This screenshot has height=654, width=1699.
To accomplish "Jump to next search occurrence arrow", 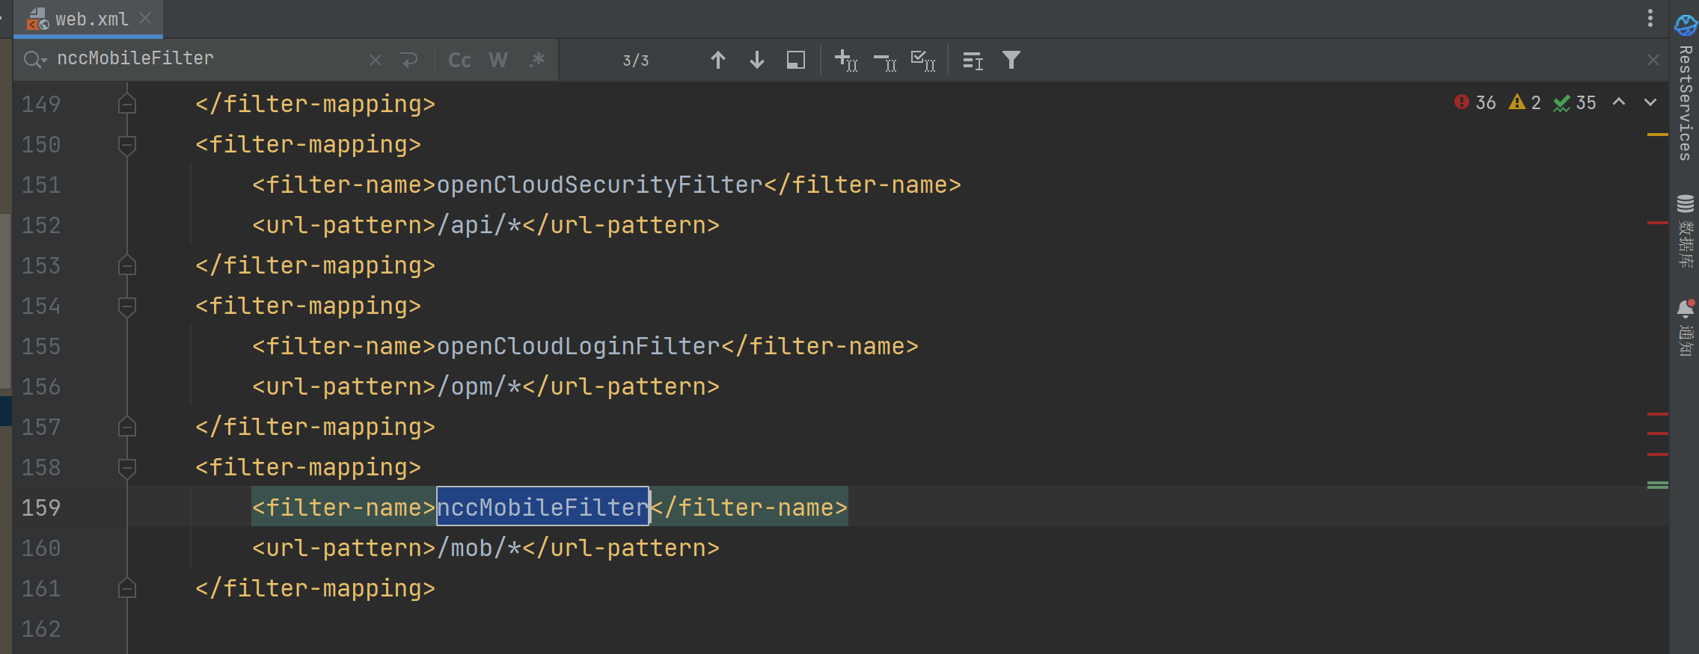I will [x=756, y=60].
